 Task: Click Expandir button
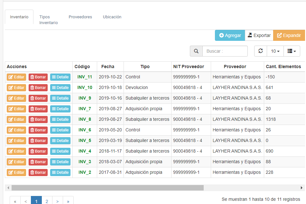pos(289,35)
